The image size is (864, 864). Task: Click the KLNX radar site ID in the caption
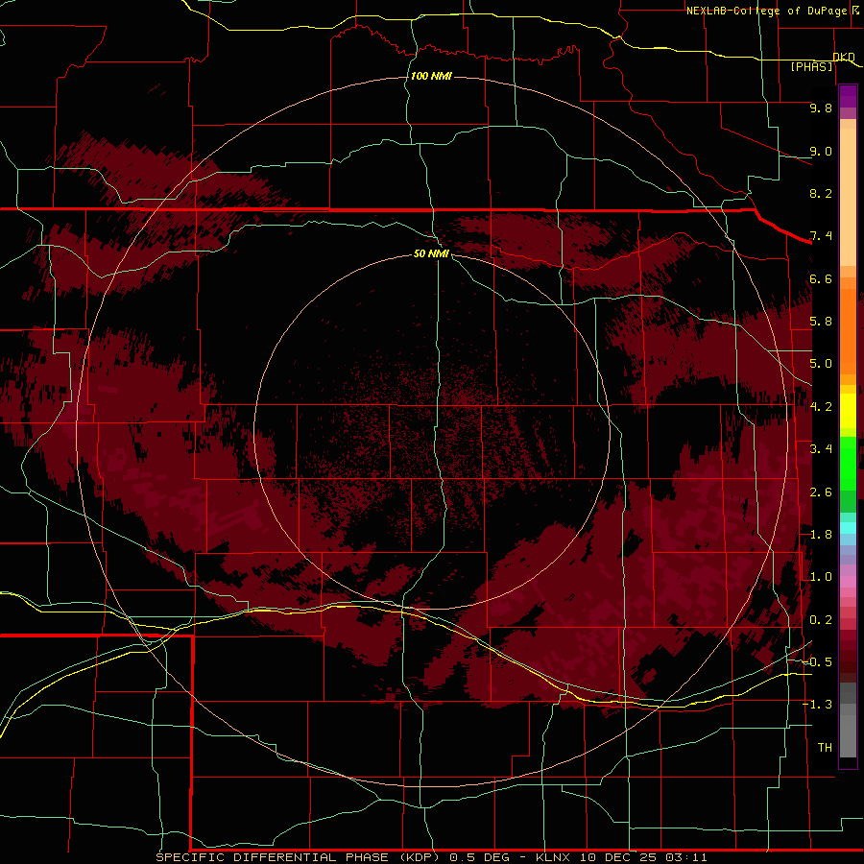(554, 857)
